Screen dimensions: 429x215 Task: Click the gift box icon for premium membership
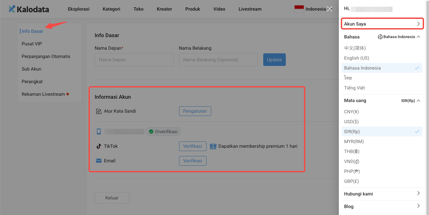213,146
